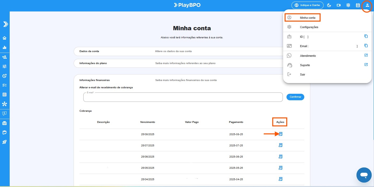Viewport: 374px width, 187px height.
Task: Click the E-mail input field
Action: tap(183, 97)
